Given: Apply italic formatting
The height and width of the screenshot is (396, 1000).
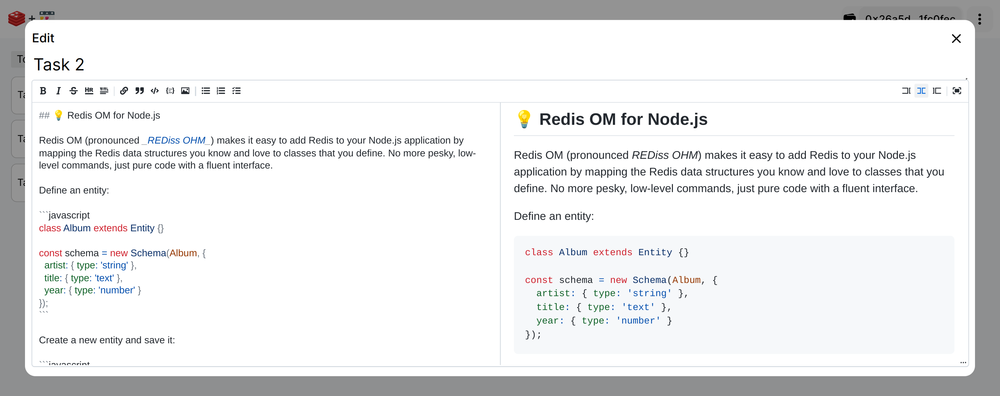Looking at the screenshot, I should tap(58, 91).
